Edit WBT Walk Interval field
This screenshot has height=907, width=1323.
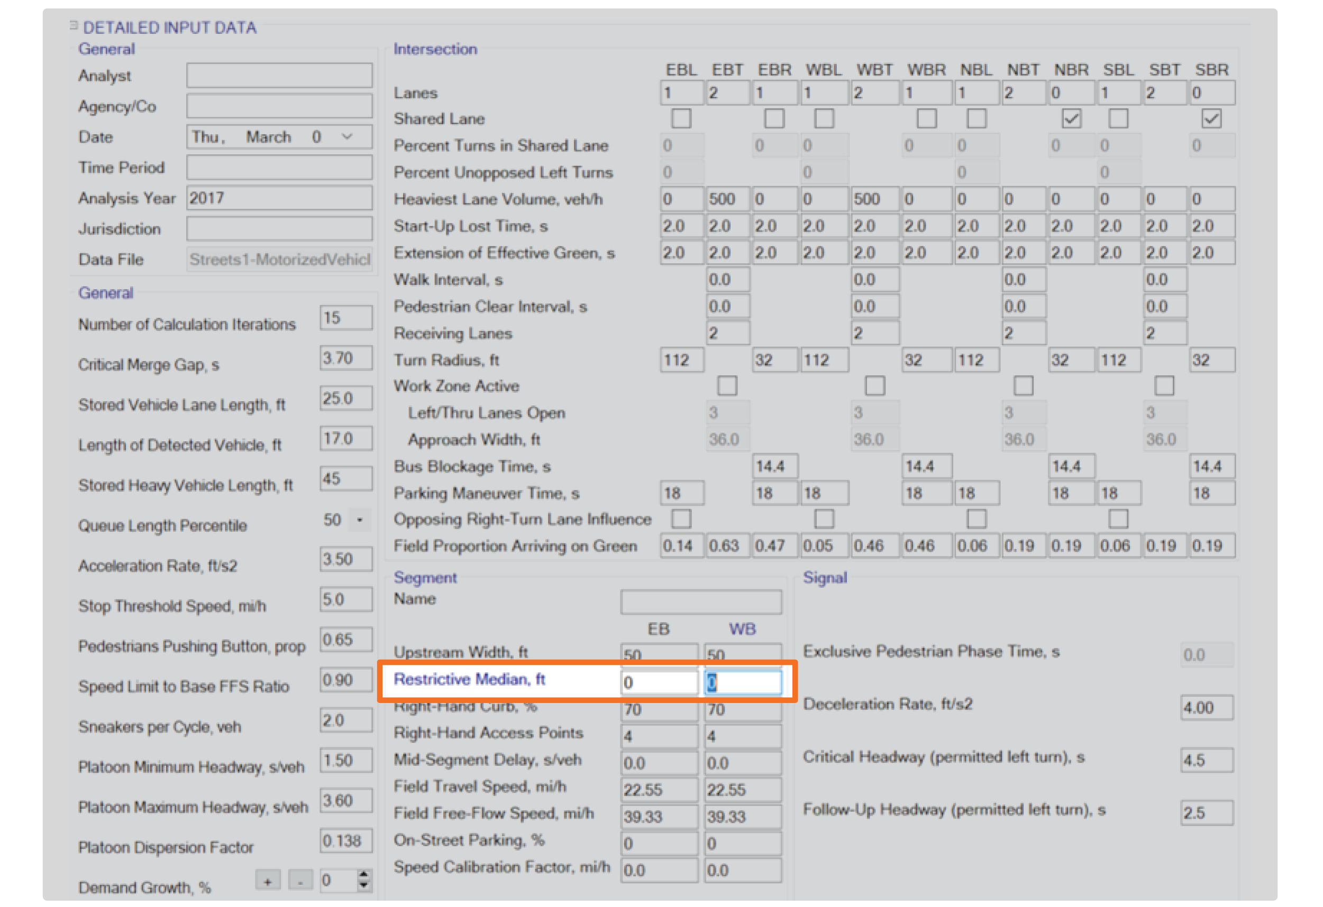(x=875, y=279)
